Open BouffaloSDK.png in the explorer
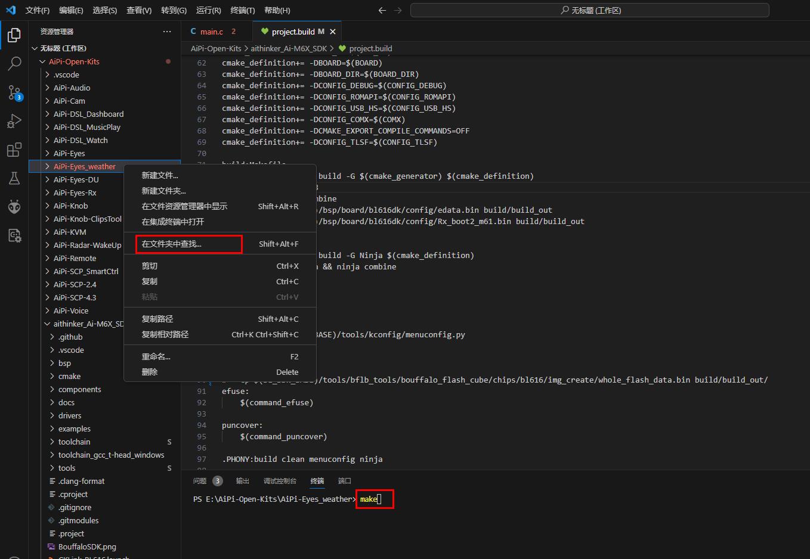Screen dimensions: 810x559 (87, 546)
